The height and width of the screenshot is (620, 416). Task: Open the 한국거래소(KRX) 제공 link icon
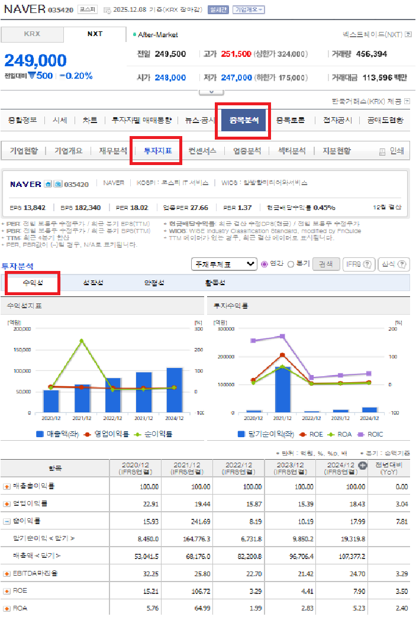point(407,101)
